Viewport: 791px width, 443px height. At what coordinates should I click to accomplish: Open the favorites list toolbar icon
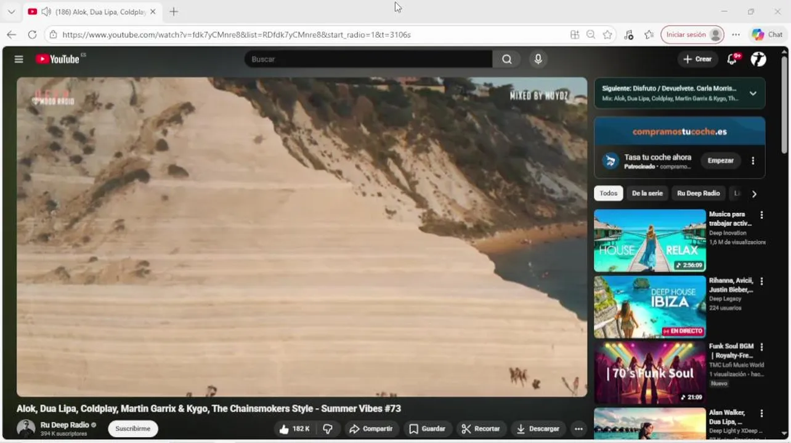pyautogui.click(x=649, y=34)
